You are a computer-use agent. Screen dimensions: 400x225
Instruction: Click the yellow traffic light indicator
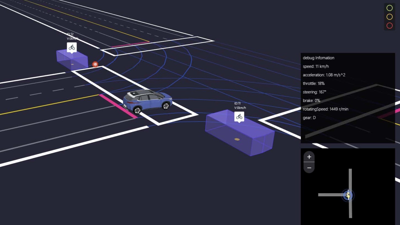(x=390, y=17)
